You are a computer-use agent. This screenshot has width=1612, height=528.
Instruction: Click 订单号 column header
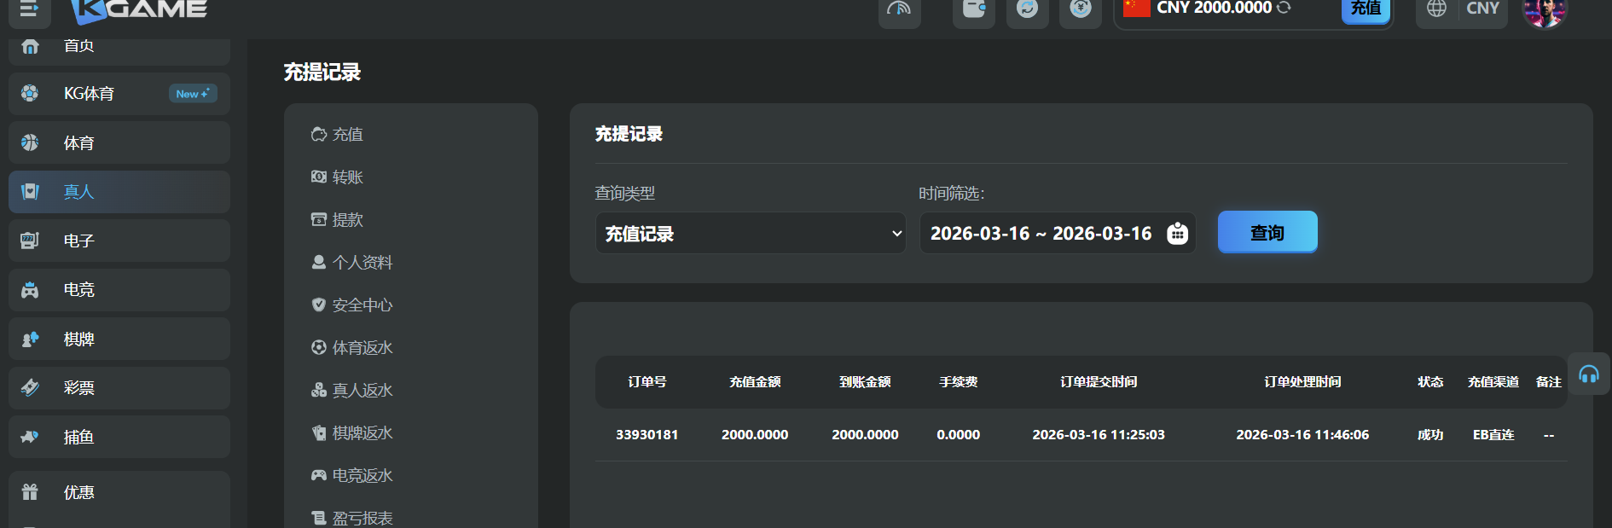point(647,382)
